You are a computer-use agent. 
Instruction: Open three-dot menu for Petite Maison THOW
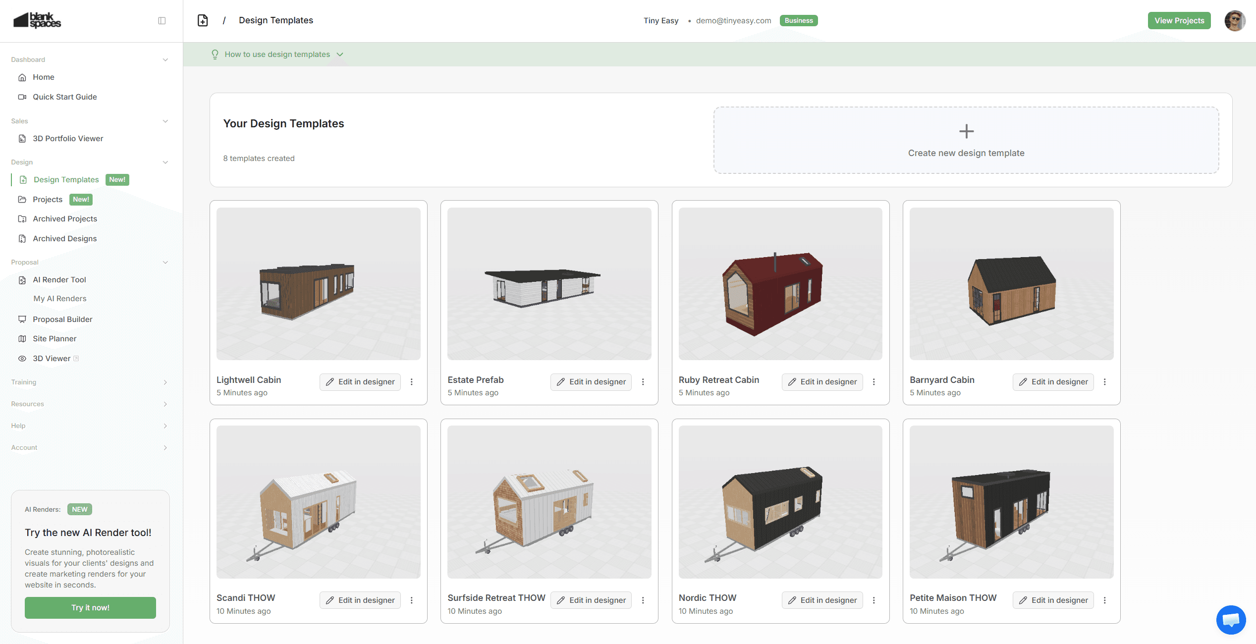click(x=1105, y=600)
